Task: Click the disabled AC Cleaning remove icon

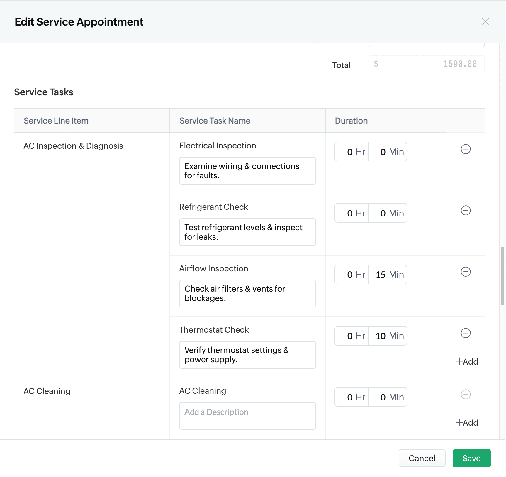Action: pyautogui.click(x=466, y=395)
